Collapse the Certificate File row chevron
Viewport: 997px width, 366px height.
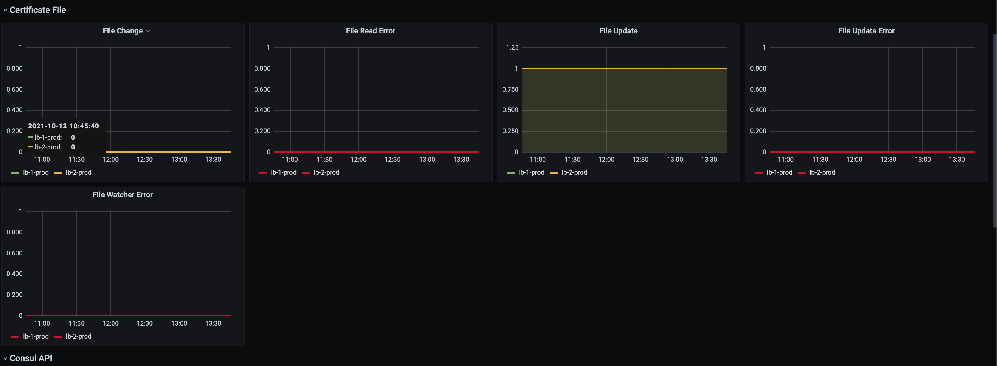(5, 11)
